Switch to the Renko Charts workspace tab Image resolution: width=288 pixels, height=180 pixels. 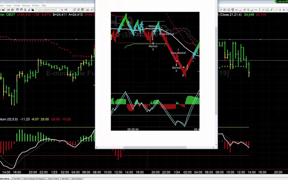click(53, 179)
